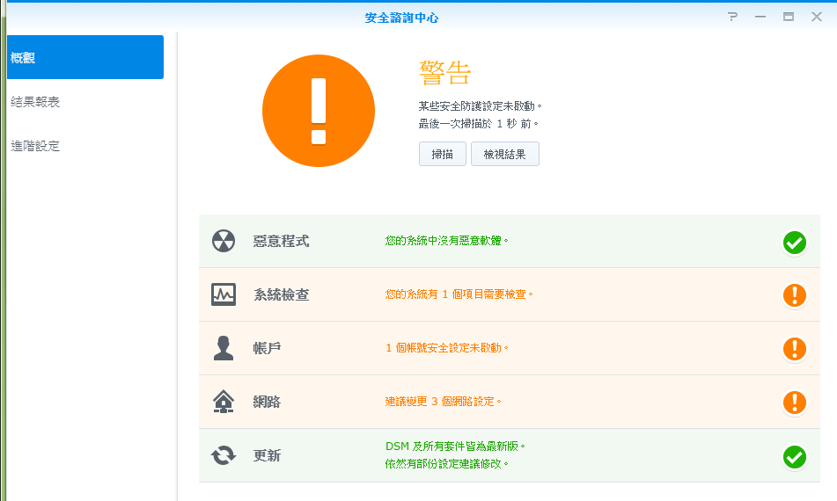Select the 概觀 tab in sidebar
The height and width of the screenshot is (501, 837).
(85, 57)
